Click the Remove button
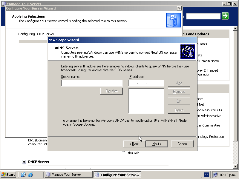The width and height of the screenshot is (239, 179). tap(179, 92)
